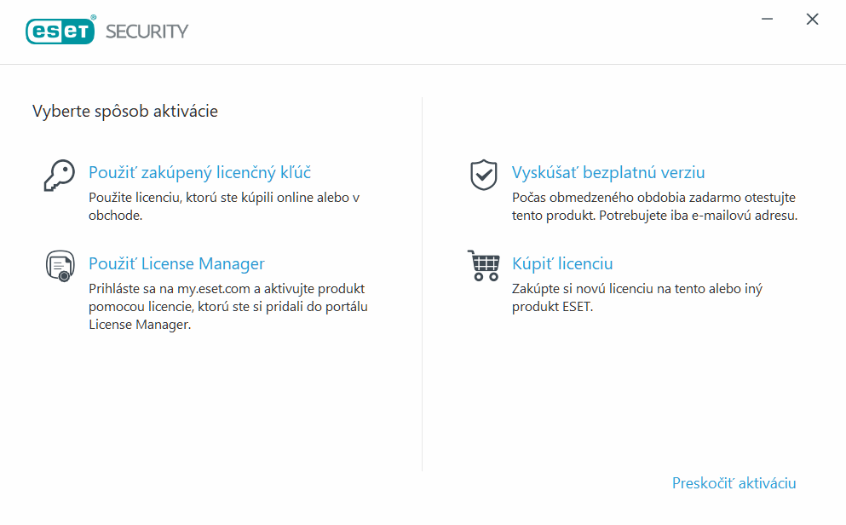Click the shopping cart purchase icon
Screen dimensions: 846x525
[484, 265]
